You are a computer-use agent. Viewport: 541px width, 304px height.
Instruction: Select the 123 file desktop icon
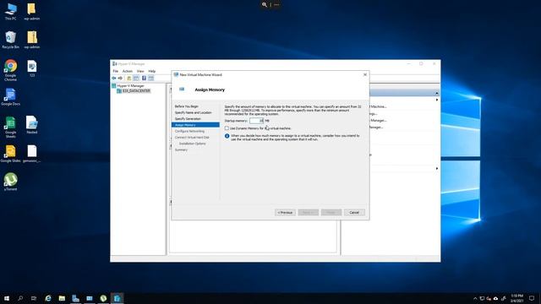pyautogui.click(x=32, y=68)
